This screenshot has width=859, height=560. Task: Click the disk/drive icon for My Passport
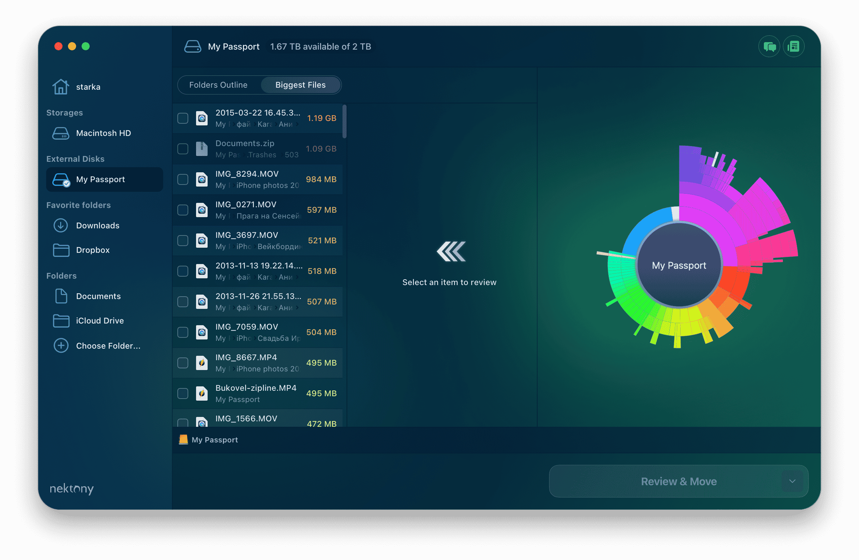click(62, 180)
